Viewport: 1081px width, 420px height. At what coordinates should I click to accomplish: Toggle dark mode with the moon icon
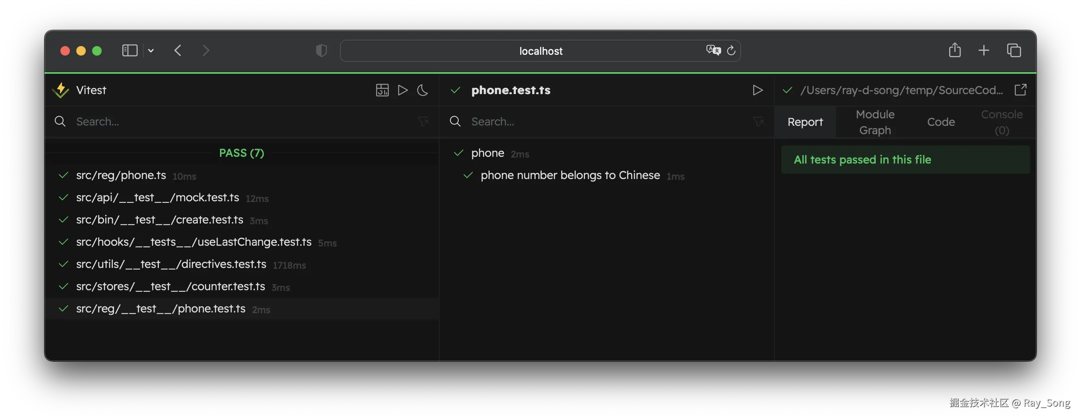(422, 90)
